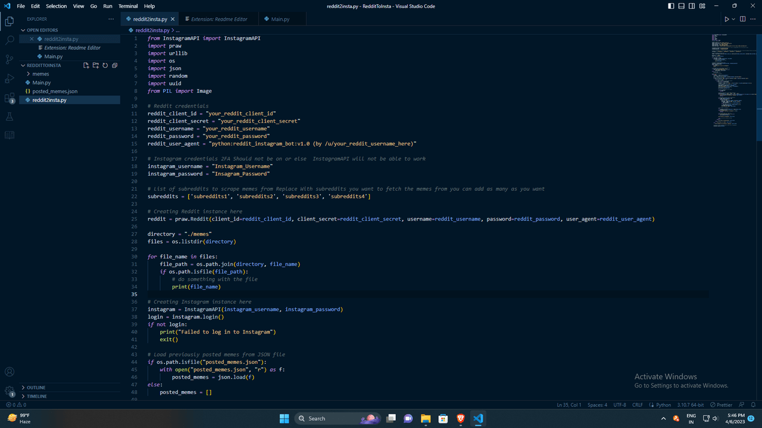The image size is (762, 428).
Task: Click New Folder icon in REDDITTOINSTA header
Action: 95,65
